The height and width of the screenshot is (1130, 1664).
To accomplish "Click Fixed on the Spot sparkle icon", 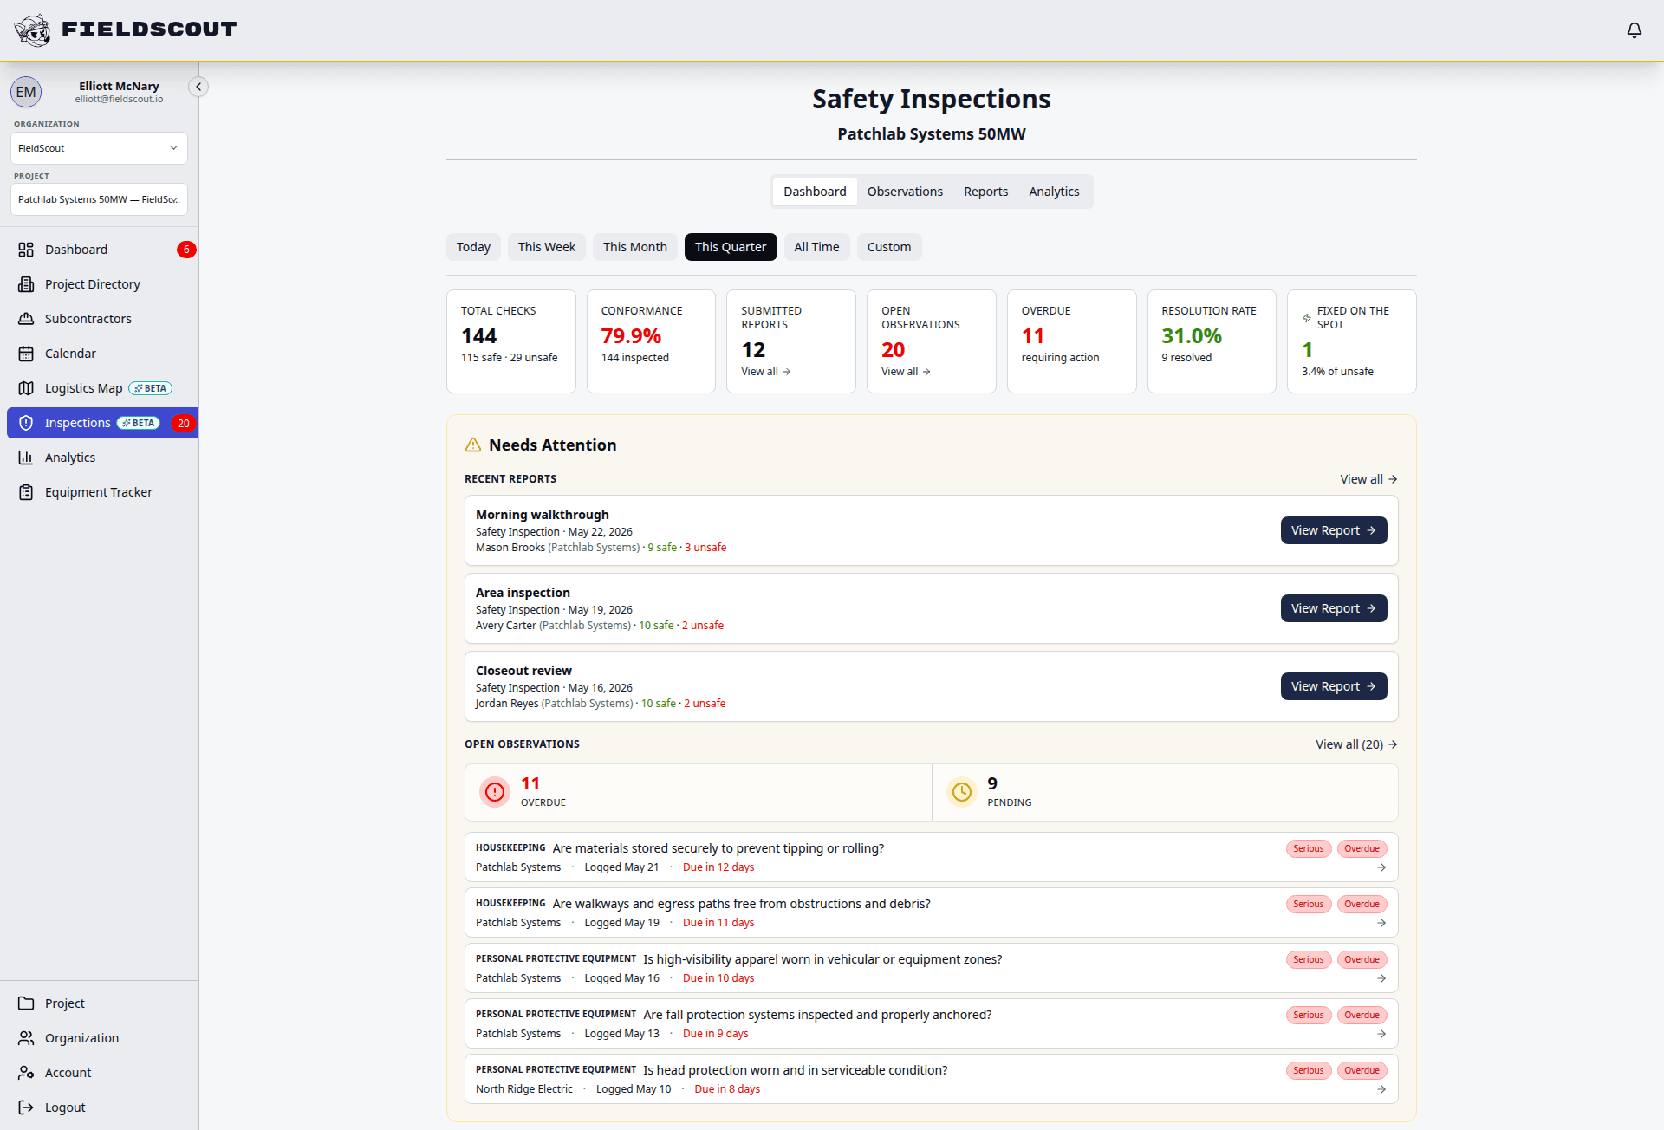I will (x=1307, y=318).
